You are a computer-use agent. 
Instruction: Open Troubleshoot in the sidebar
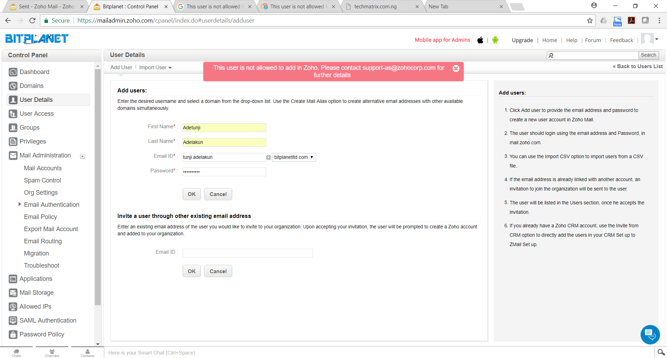click(41, 266)
